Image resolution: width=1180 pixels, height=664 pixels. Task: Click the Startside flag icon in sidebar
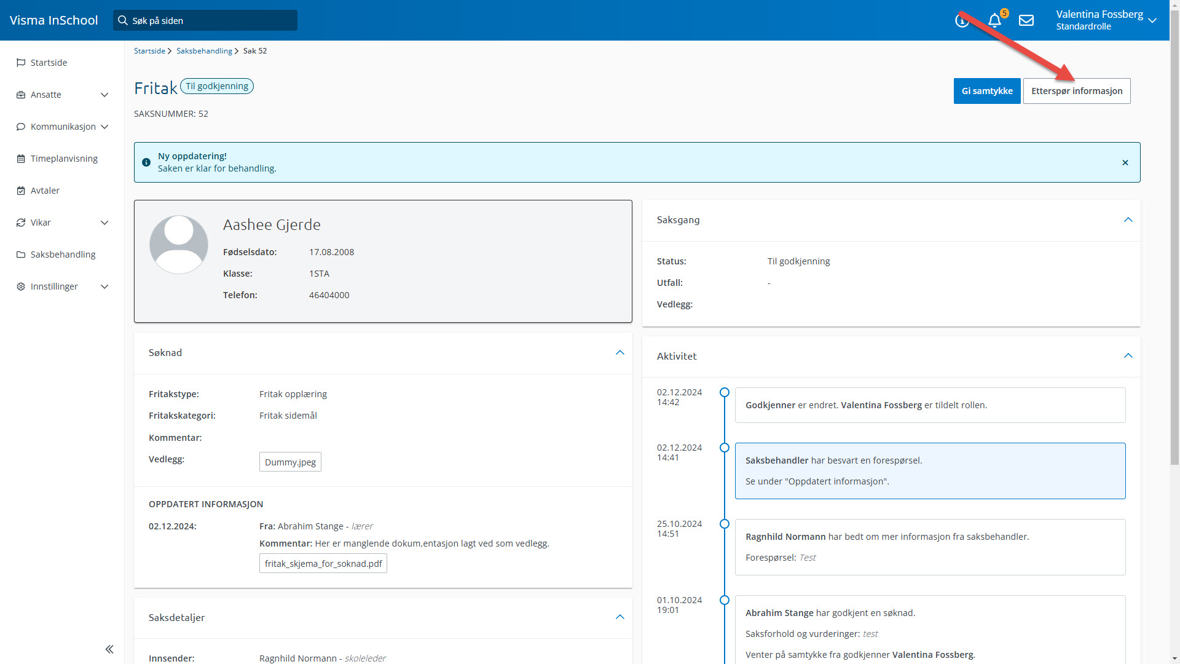click(x=21, y=63)
